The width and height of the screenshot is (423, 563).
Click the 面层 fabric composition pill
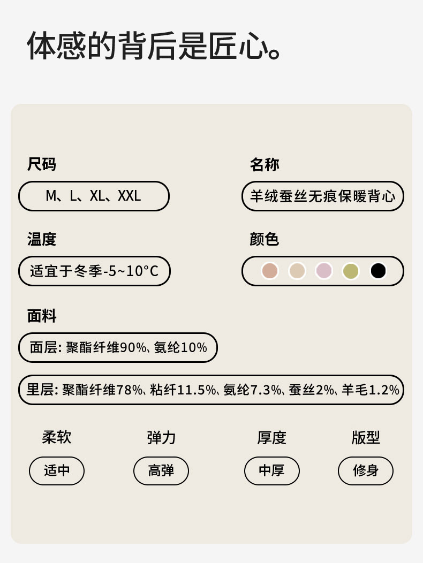click(x=118, y=347)
